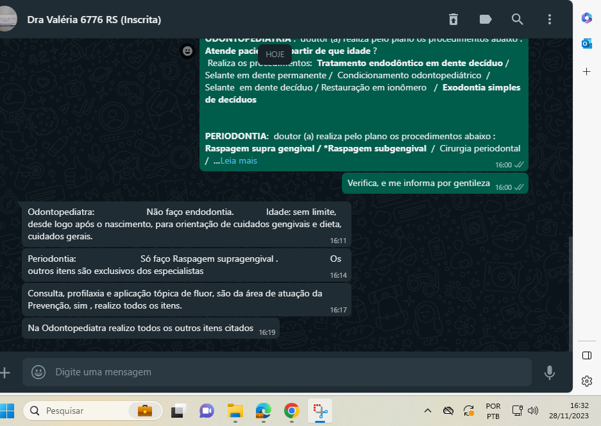Add a sidebar app with plus icon
The width and height of the screenshot is (601, 426).
[586, 71]
